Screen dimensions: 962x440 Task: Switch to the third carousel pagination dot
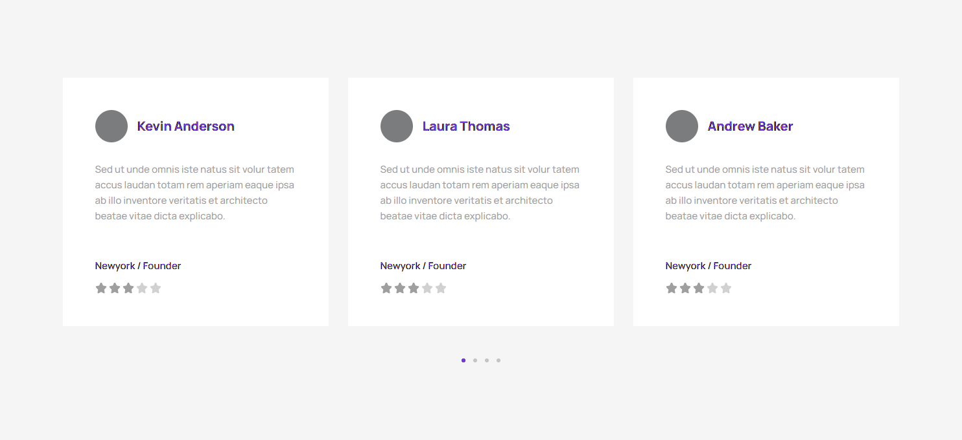click(487, 360)
